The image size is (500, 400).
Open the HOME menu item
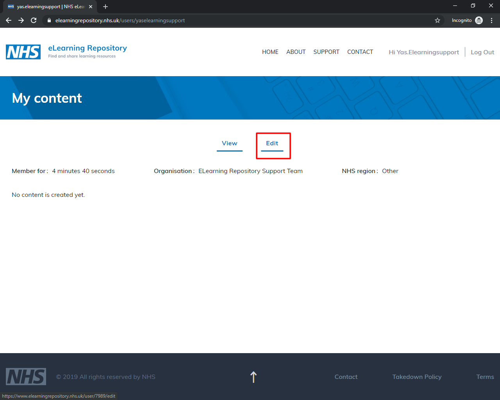(270, 52)
